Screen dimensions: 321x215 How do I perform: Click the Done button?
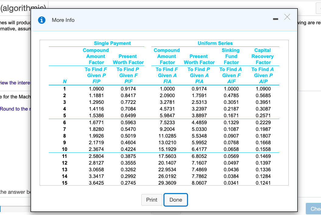(176, 200)
